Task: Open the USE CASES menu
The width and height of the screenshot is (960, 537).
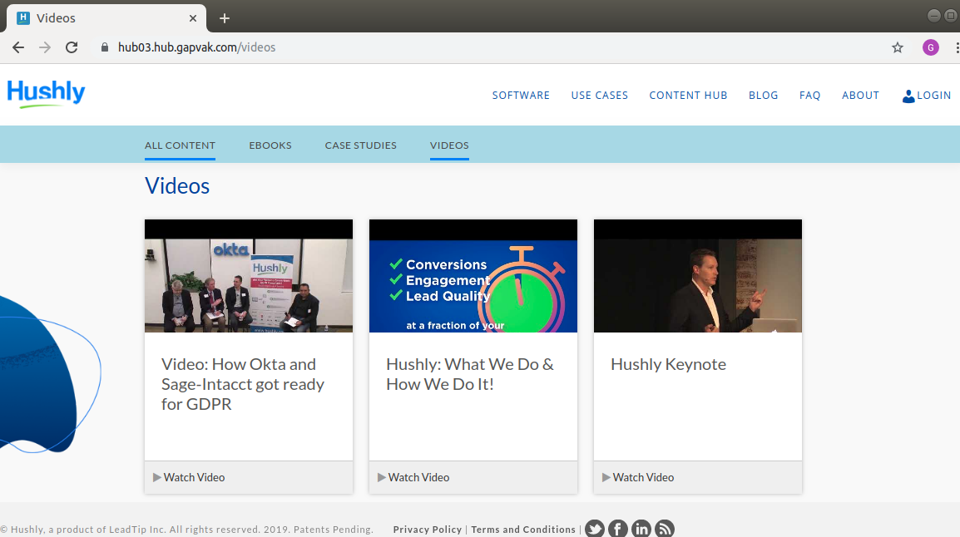Action: point(600,96)
